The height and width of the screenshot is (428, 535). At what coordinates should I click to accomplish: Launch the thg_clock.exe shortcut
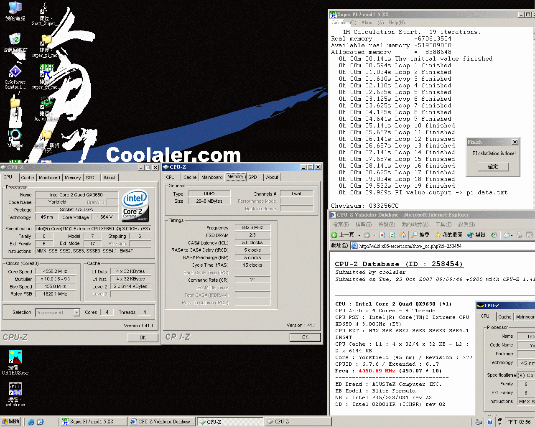click(x=46, y=109)
